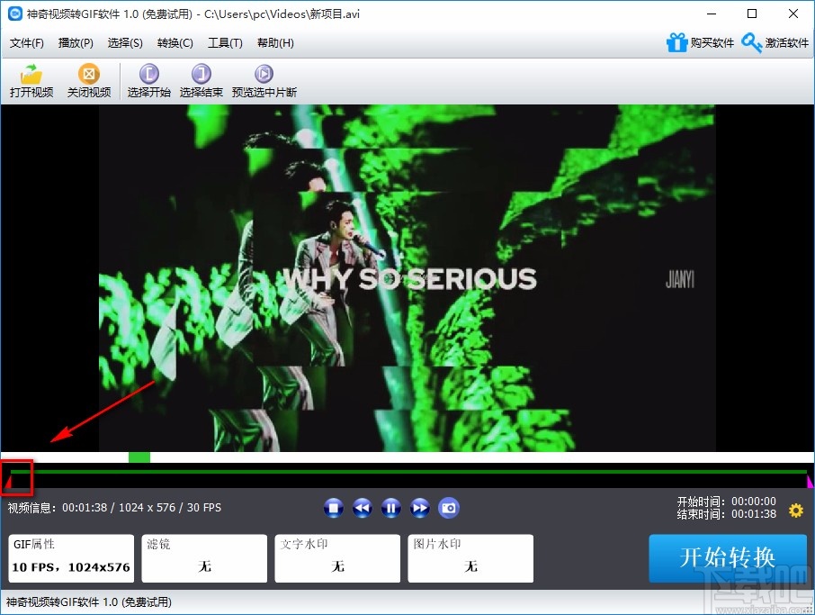Open the 图片水印 image watermark panel
The image size is (815, 615).
tap(470, 558)
